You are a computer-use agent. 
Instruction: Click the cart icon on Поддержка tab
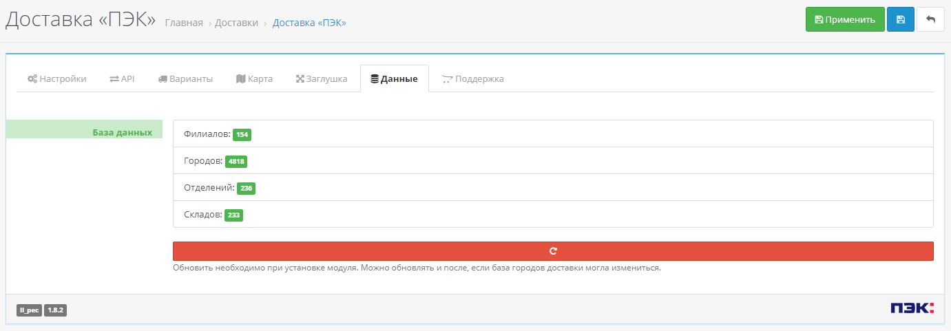coord(447,79)
